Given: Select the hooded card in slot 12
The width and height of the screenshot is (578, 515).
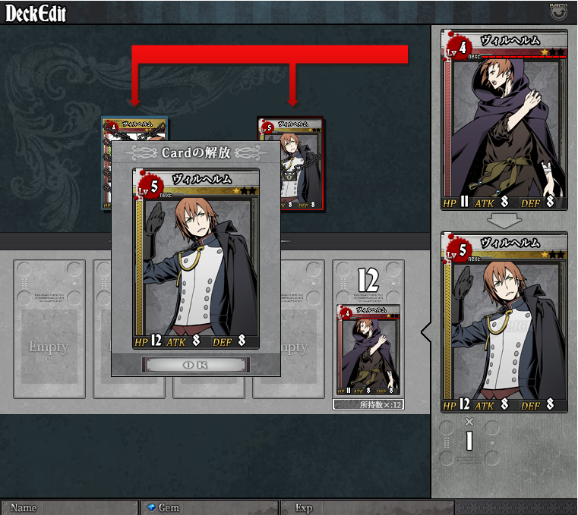Looking at the screenshot, I should pos(368,350).
